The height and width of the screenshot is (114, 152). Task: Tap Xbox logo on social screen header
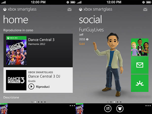point(81,9)
